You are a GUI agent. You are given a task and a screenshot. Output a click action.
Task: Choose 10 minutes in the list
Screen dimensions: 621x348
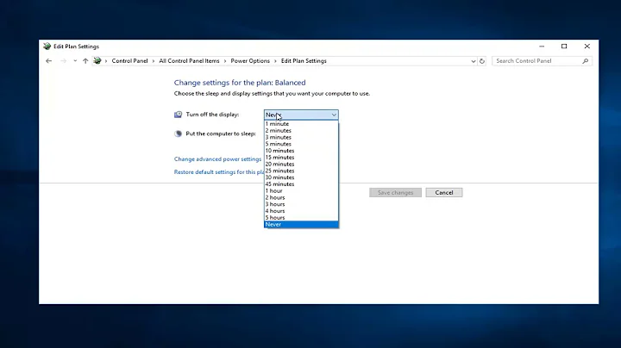point(301,151)
